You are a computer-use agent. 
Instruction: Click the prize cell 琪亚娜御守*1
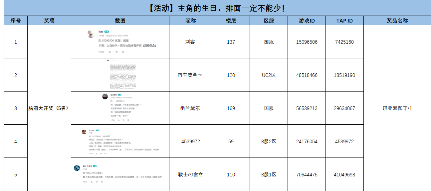pos(397,108)
